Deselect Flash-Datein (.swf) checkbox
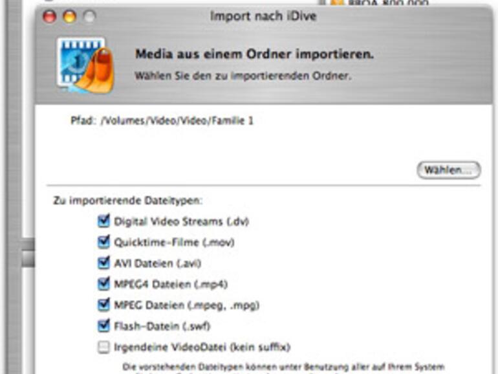This screenshot has width=498, height=374. (103, 325)
